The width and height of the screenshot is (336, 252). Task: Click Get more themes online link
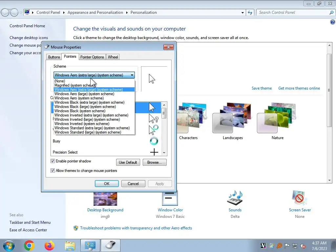[299, 88]
